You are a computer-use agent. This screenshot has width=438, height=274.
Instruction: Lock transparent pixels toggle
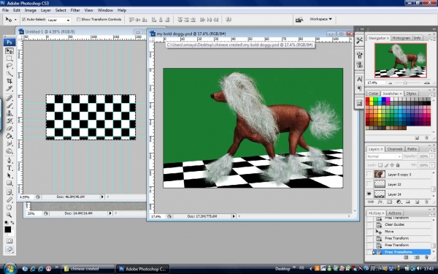[380, 165]
